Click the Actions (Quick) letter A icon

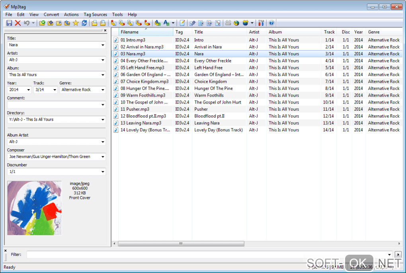tap(166, 23)
